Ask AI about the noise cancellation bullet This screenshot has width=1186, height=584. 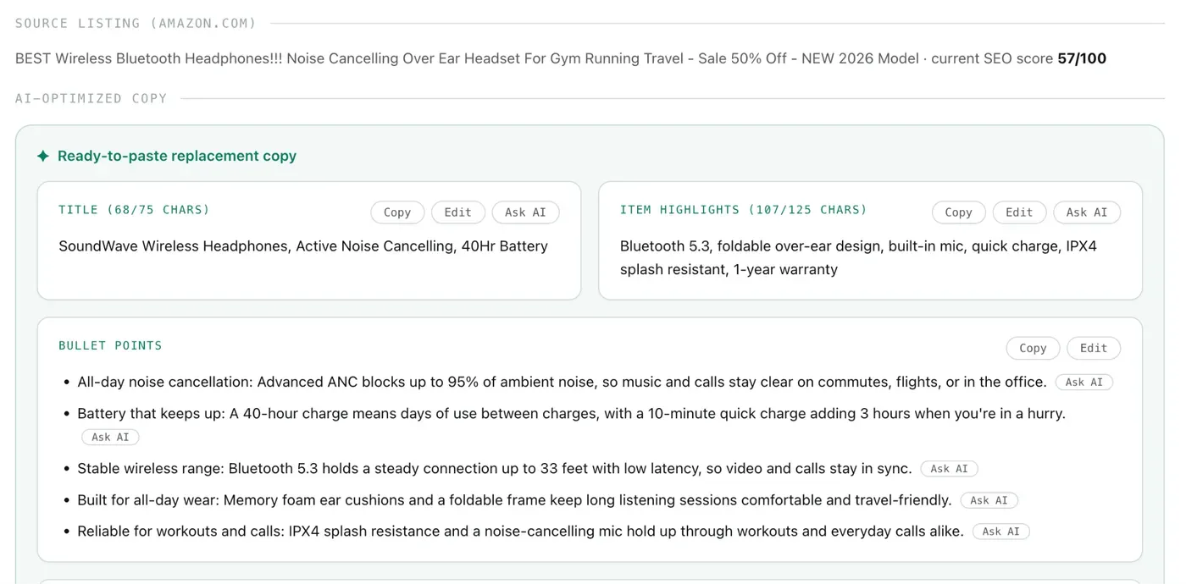click(x=1084, y=383)
